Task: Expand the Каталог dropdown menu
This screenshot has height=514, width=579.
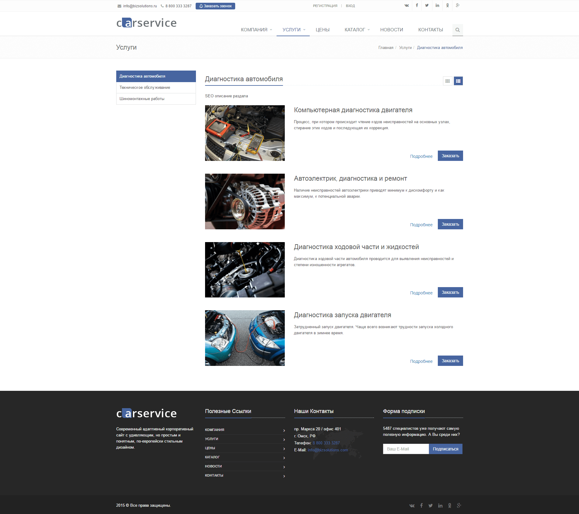Action: pos(357,30)
